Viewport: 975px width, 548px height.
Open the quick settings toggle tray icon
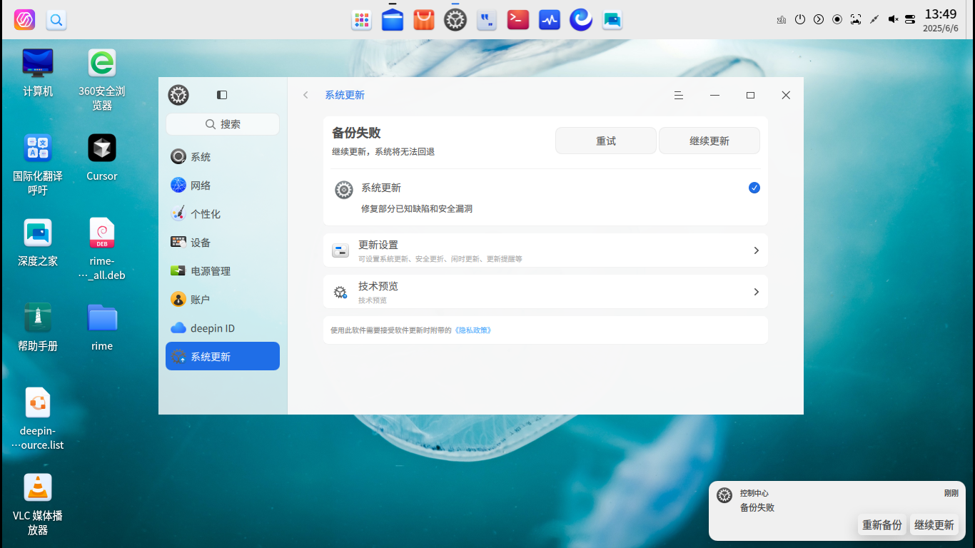point(910,19)
